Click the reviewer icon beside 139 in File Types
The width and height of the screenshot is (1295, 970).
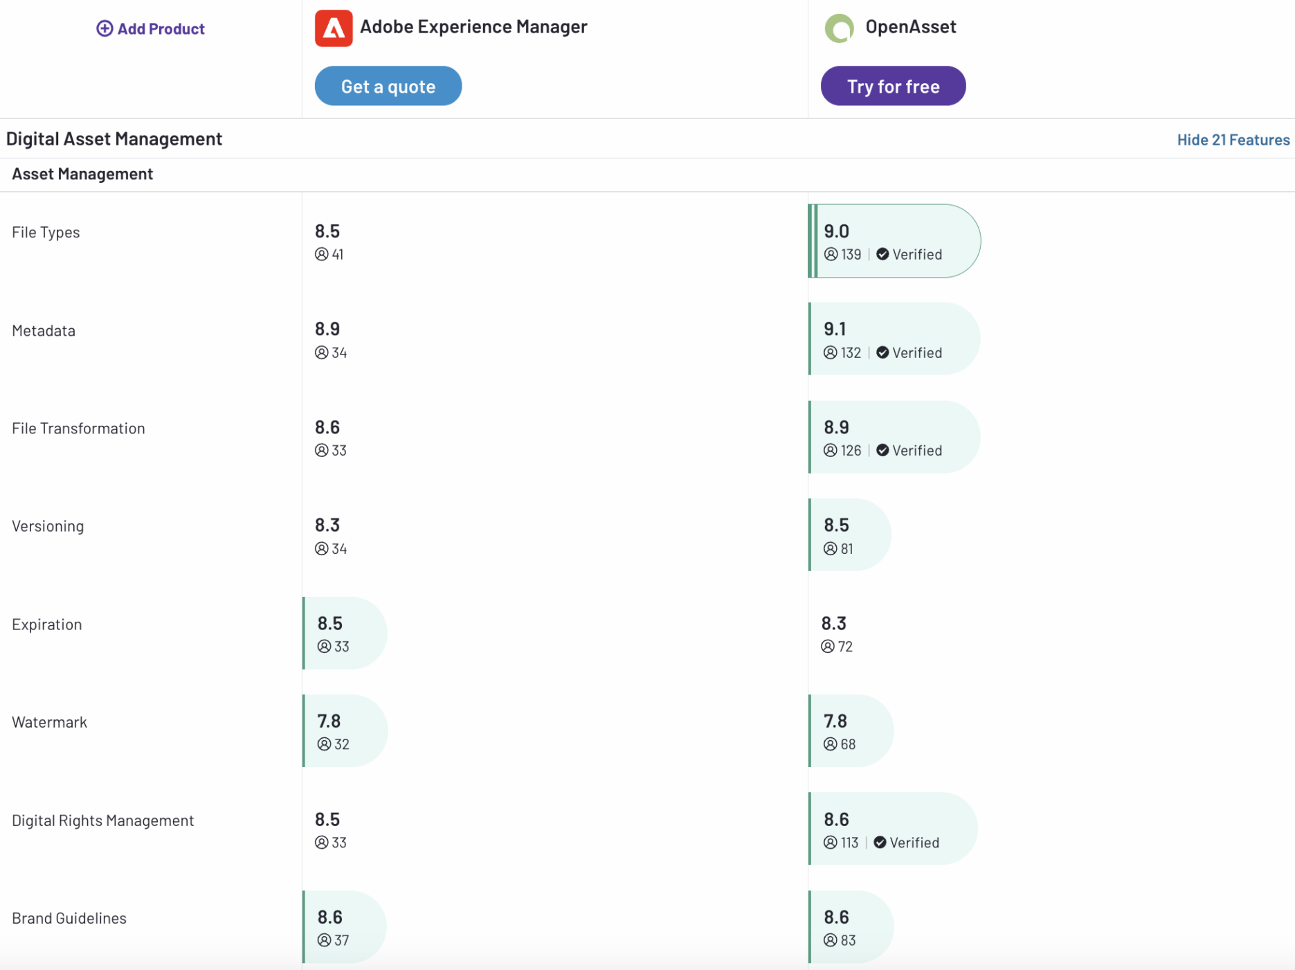831,254
